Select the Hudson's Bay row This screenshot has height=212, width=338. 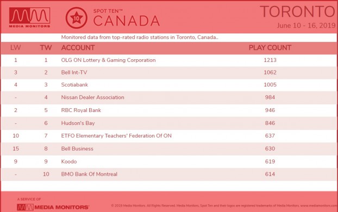pos(169,123)
